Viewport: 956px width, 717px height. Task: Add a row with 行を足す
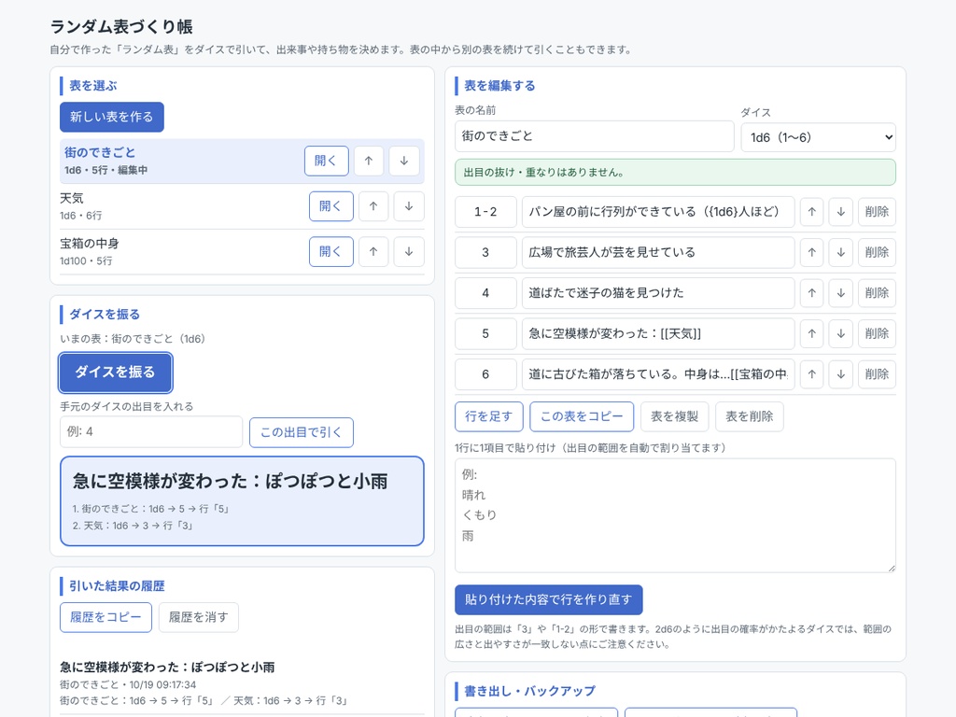[489, 416]
